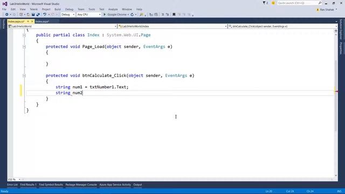Open the Help menu
345x194 pixels.
point(139,9)
